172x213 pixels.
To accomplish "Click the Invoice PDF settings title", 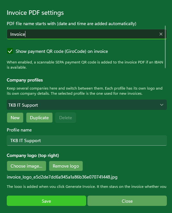I will coord(35,13).
